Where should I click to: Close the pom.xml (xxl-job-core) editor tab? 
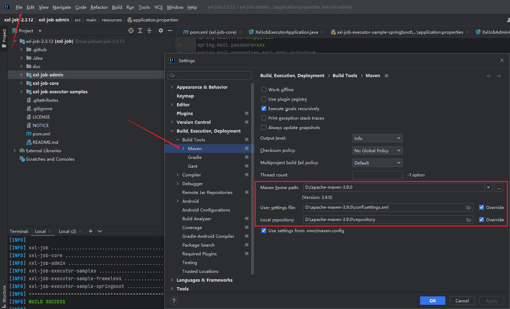[x=240, y=32]
